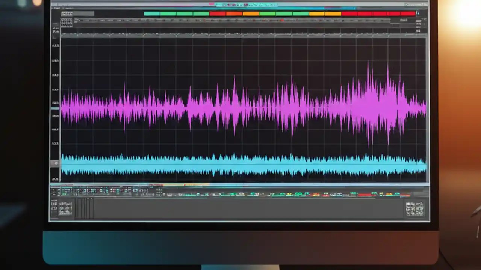481x270 pixels.
Task: Open the zoom preset dropdown at bottom right
Action: click(x=415, y=209)
